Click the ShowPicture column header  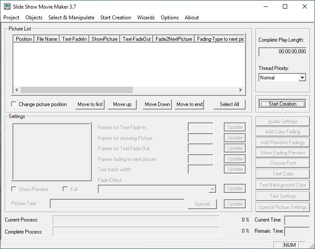coord(105,39)
